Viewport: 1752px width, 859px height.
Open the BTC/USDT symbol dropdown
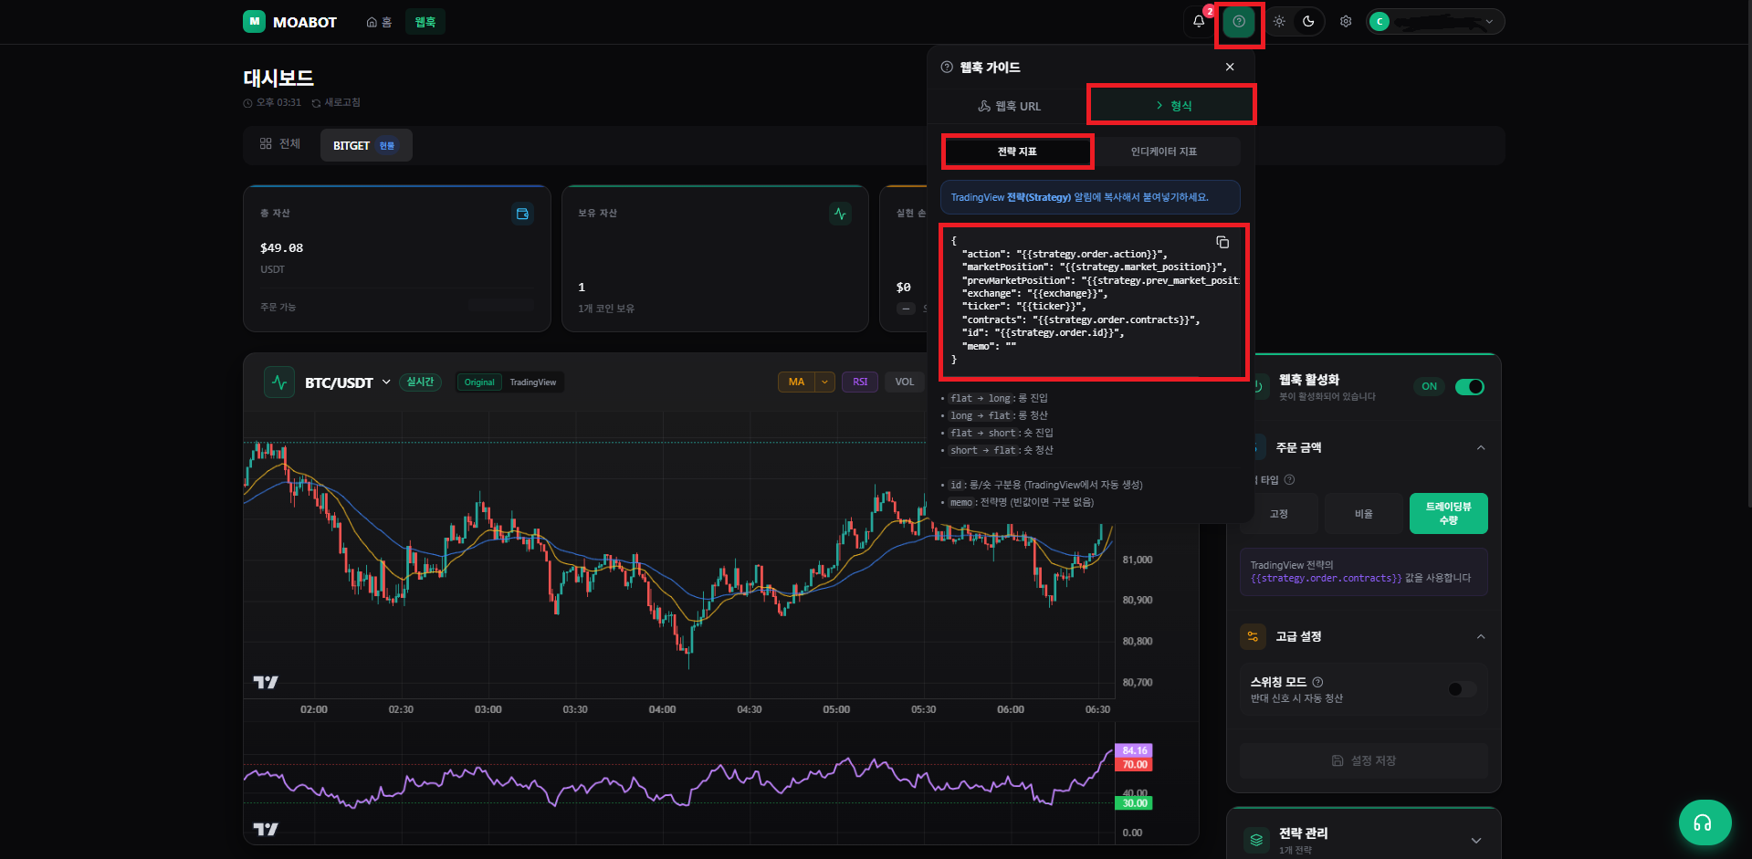(x=386, y=382)
